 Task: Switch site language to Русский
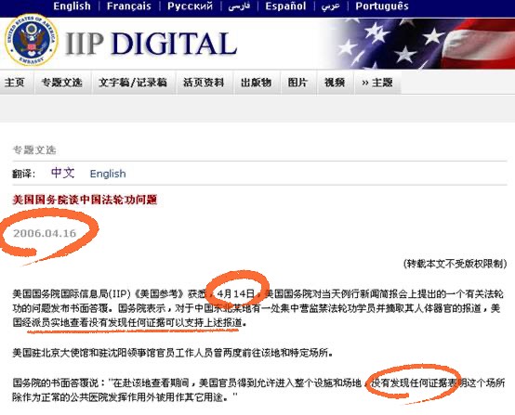pyautogui.click(x=191, y=6)
